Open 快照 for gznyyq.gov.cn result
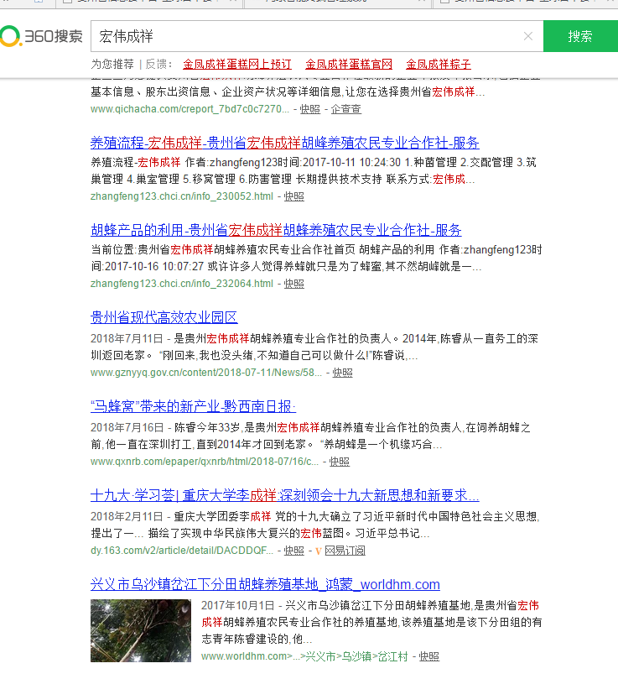This screenshot has height=679, width=618. pos(342,373)
